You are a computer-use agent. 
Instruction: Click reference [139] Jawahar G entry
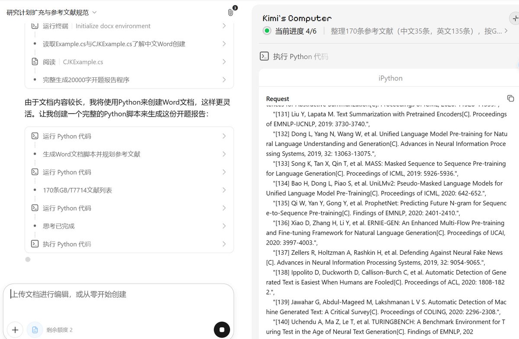(386, 307)
